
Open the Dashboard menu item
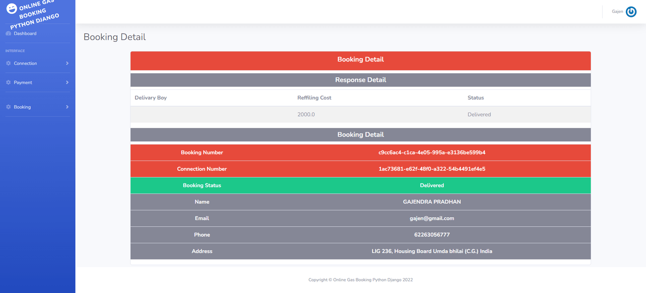point(25,33)
